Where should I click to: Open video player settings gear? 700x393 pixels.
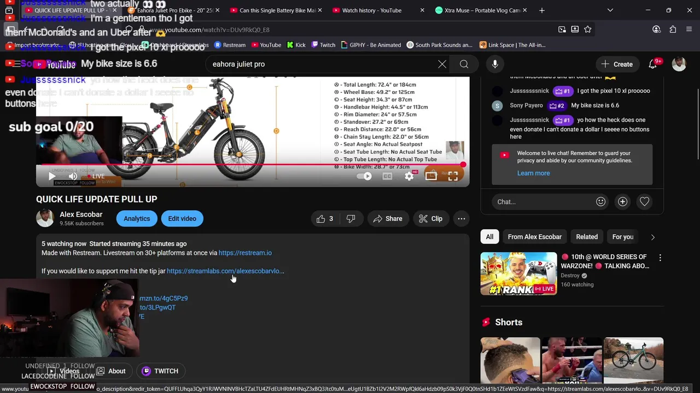pos(409,176)
